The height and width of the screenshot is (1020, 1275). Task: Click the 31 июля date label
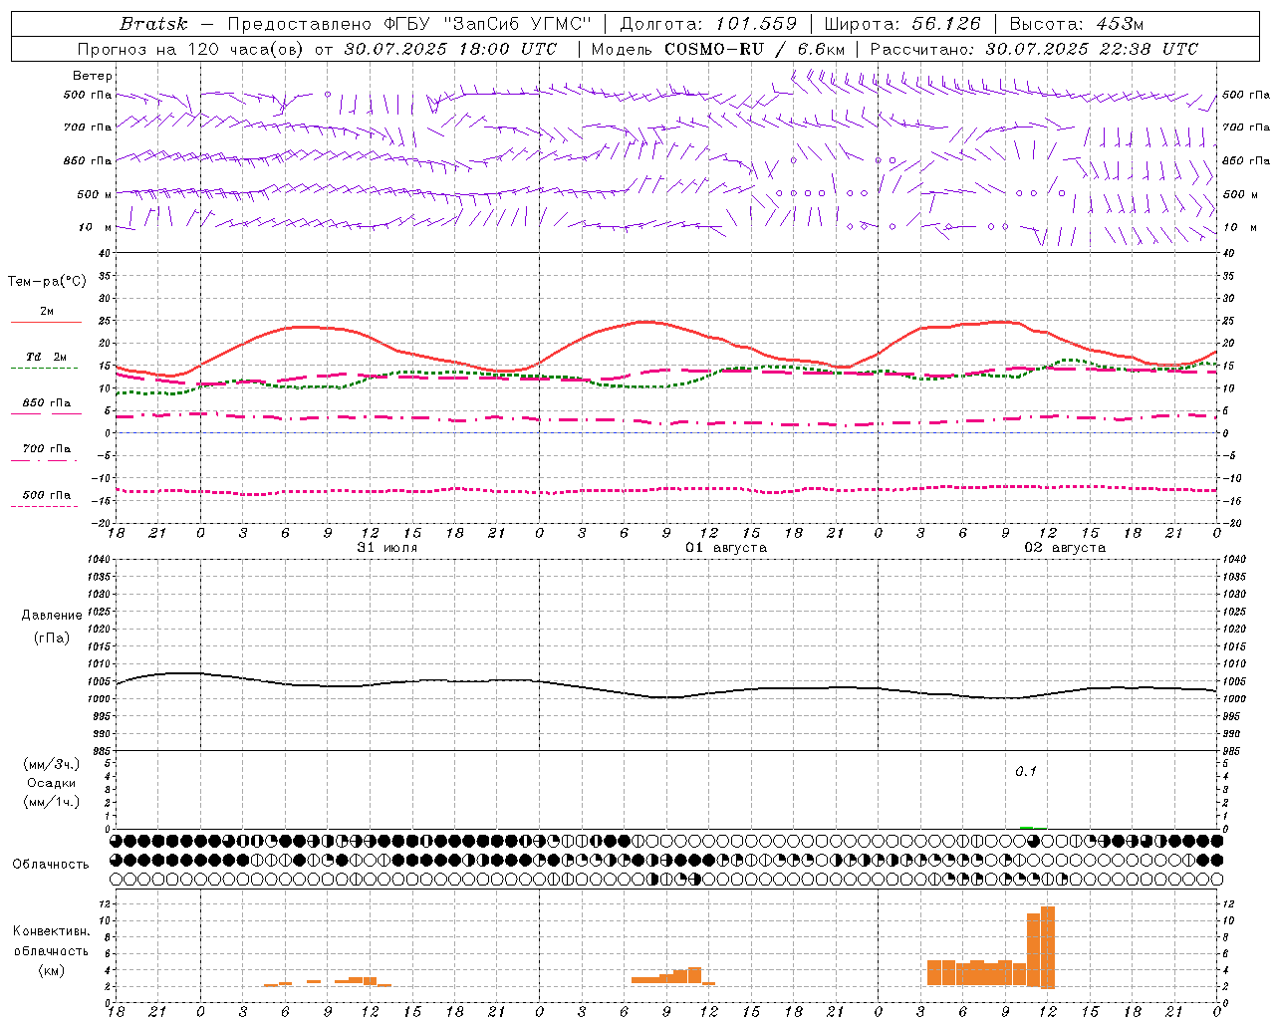tap(386, 548)
